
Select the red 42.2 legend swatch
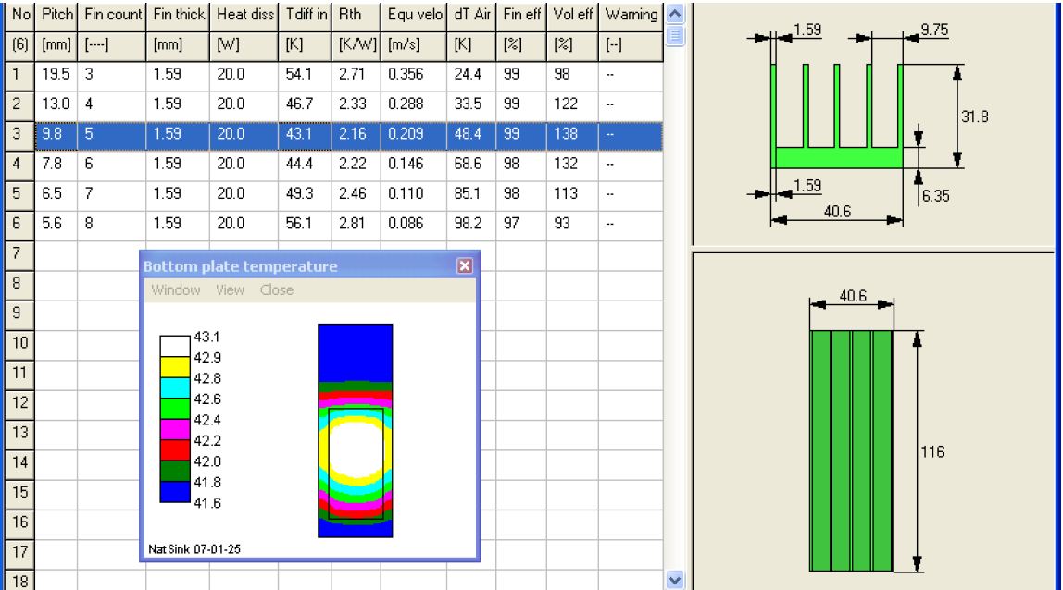point(175,450)
